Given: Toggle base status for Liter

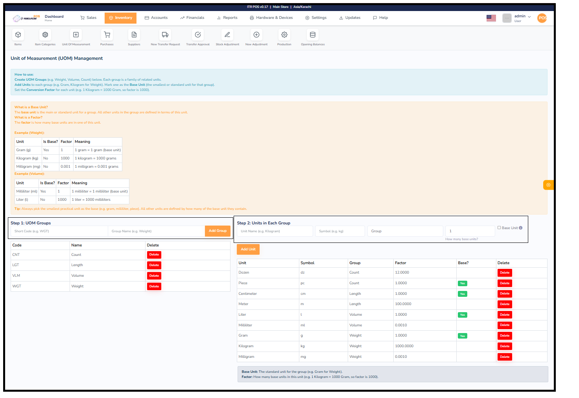Looking at the screenshot, I should pos(462,315).
